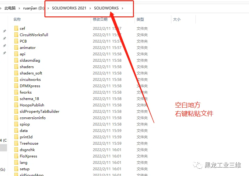Expand chevron after SOLIDWORKS 2021 breadcrumb
The width and height of the screenshot is (249, 176).
[x=90, y=8]
